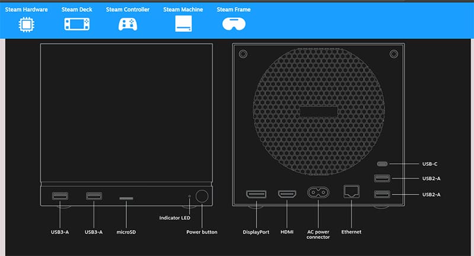Click the second front USB3-A port

(x=94, y=196)
